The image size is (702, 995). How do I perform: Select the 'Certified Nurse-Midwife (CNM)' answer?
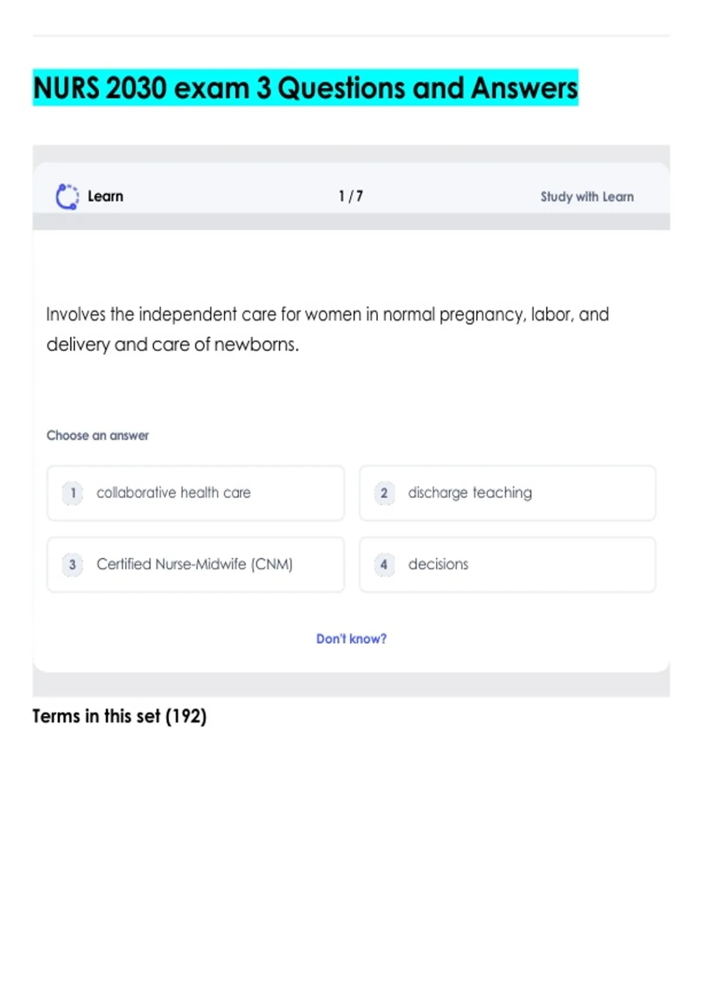pyautogui.click(x=194, y=564)
